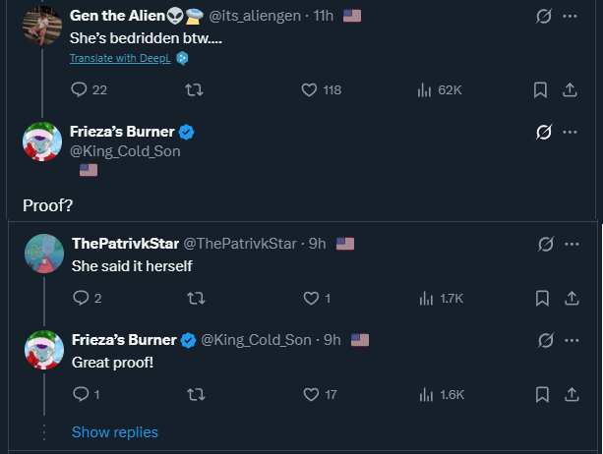Click Grok icon on Frieza's Burner main tweet
603x454 pixels.
[x=542, y=132]
